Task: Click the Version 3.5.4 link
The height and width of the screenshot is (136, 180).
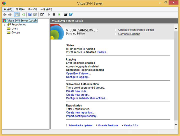Action: point(131,125)
